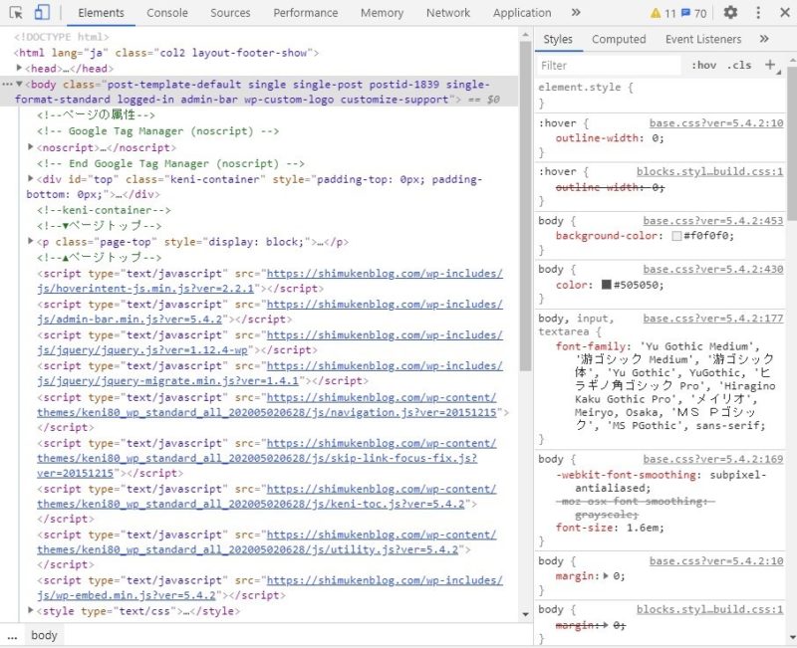Select the keni-container comment row
This screenshot has height=648, width=797.
(104, 210)
